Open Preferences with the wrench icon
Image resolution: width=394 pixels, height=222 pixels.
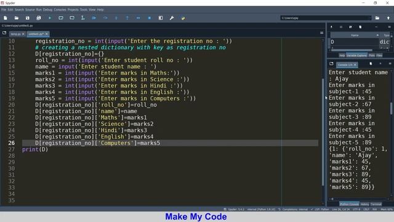click(x=172, y=18)
